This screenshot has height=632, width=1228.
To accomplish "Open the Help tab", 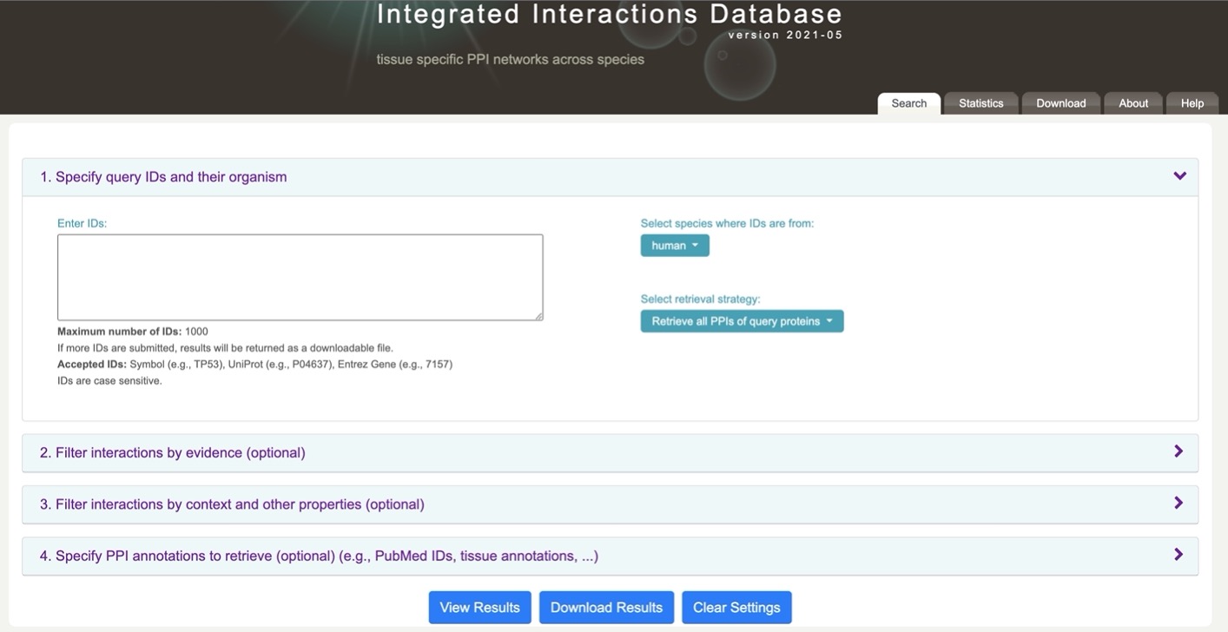I will click(1192, 103).
